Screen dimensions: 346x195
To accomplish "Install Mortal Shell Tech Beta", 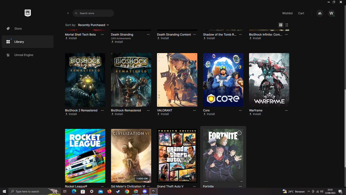I will pyautogui.click(x=71, y=38).
